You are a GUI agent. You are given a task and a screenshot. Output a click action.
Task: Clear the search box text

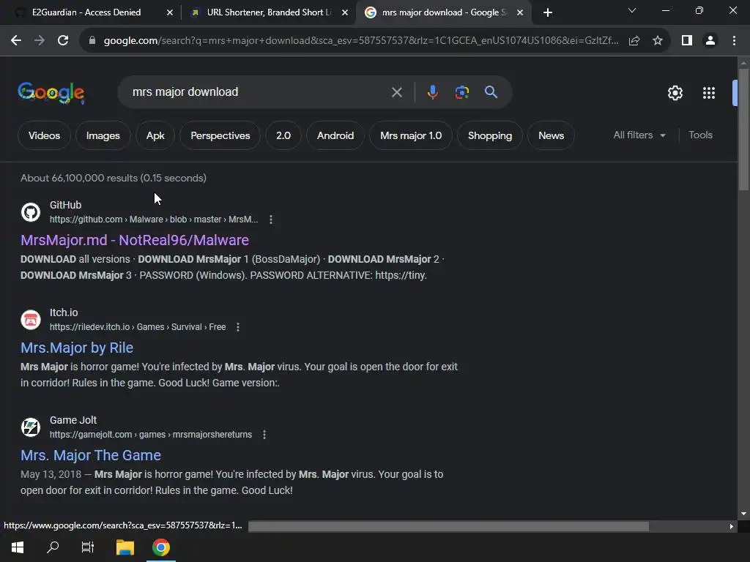396,92
